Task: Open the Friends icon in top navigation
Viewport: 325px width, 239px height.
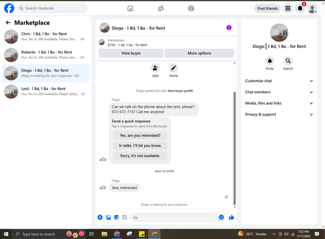Action: point(161,8)
